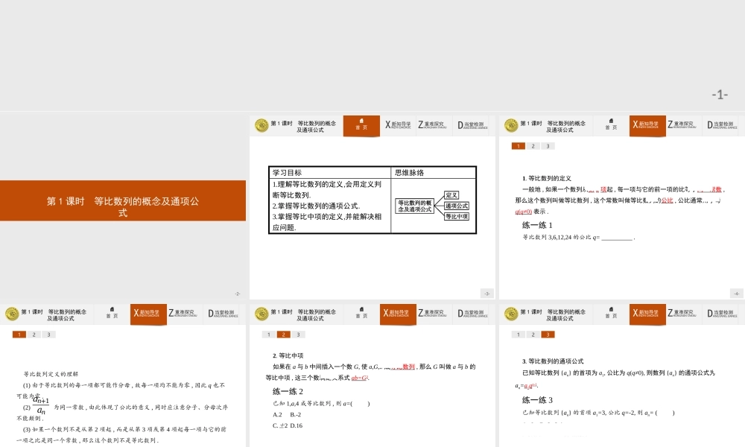Click the highlighted tab 1 on the bottom-left slide
The width and height of the screenshot is (745, 447).
pos(19,335)
